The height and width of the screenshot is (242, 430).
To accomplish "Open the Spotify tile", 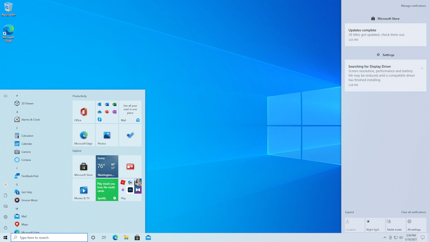I will (x=107, y=190).
